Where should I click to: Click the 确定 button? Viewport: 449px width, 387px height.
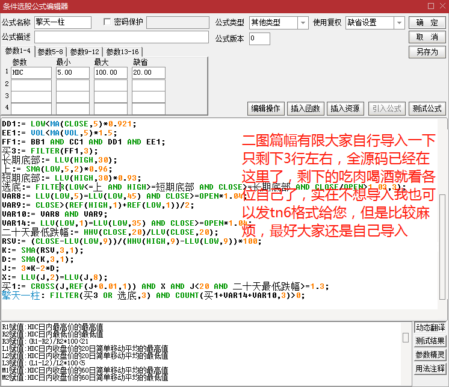(427, 22)
